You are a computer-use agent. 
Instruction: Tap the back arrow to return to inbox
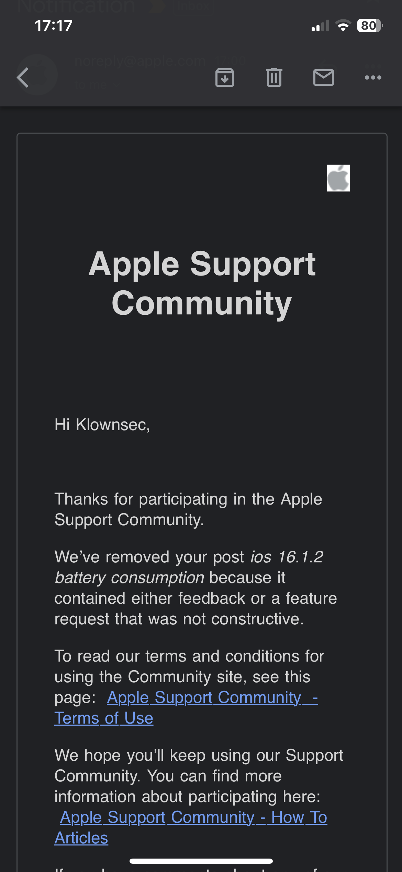[x=23, y=77]
